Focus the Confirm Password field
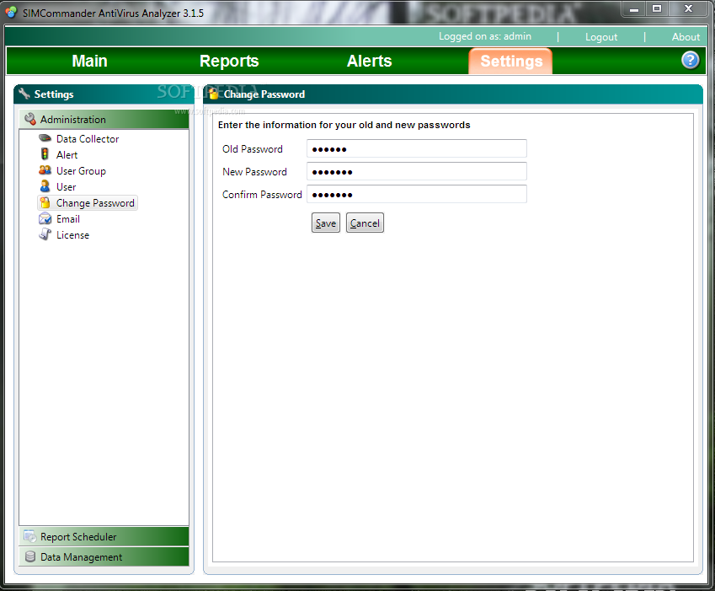This screenshot has height=591, width=715. pyautogui.click(x=417, y=195)
